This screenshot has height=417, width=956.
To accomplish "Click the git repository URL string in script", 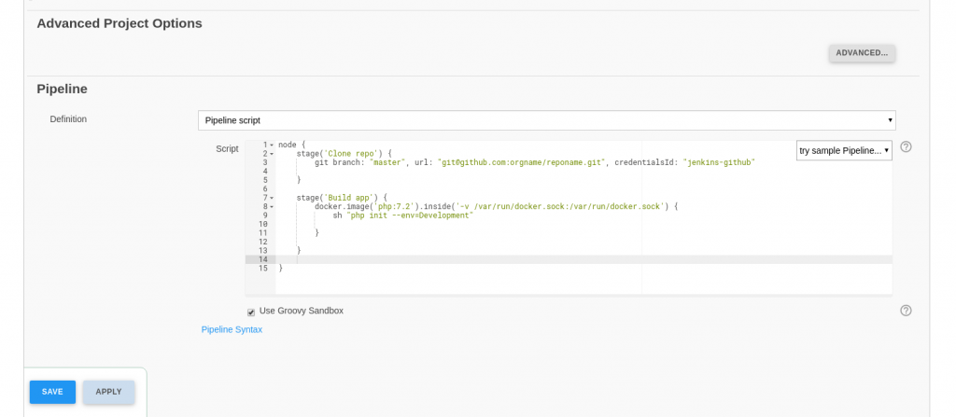I will coord(522,162).
